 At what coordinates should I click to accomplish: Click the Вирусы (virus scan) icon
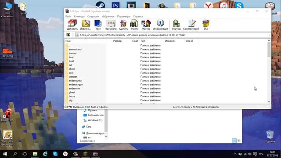177,25
